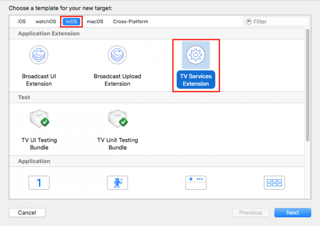Switch to the iOS platform tab

[22, 22]
